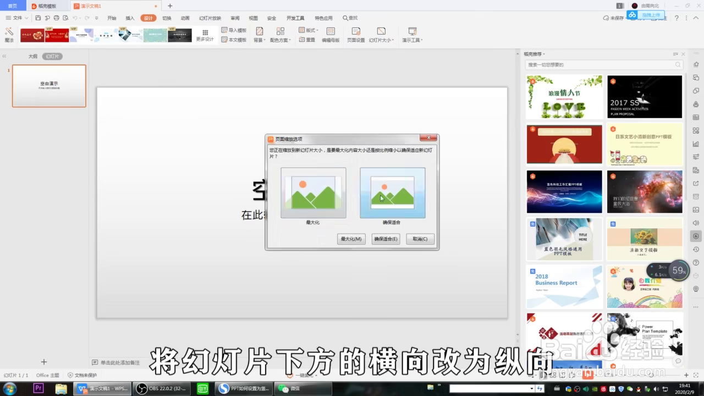The image size is (704, 396).
Task: Click the 最大化(M) button in the dialog
Action: [351, 239]
